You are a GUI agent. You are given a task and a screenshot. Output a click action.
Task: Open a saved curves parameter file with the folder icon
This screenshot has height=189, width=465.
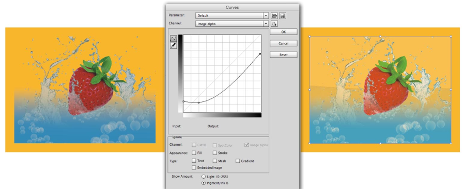(x=274, y=15)
